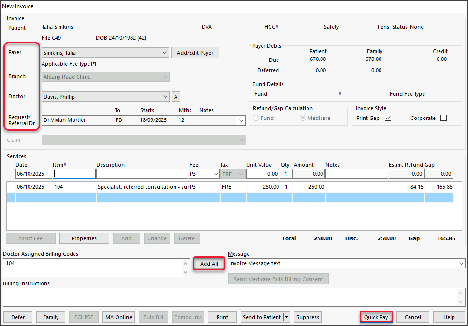Screen dimensions: 468x326
Task: Open the Send to Patient split arrow
Action: 286,317
